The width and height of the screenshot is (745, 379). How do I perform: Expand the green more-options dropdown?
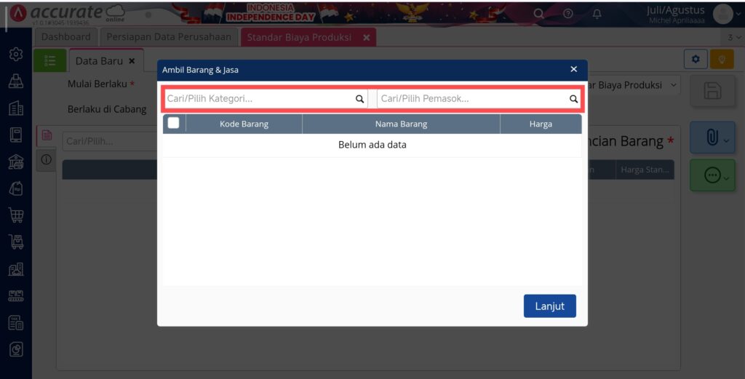point(717,176)
